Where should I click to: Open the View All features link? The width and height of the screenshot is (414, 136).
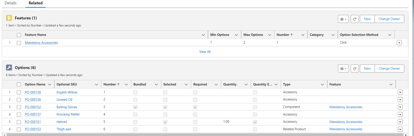[205, 52]
